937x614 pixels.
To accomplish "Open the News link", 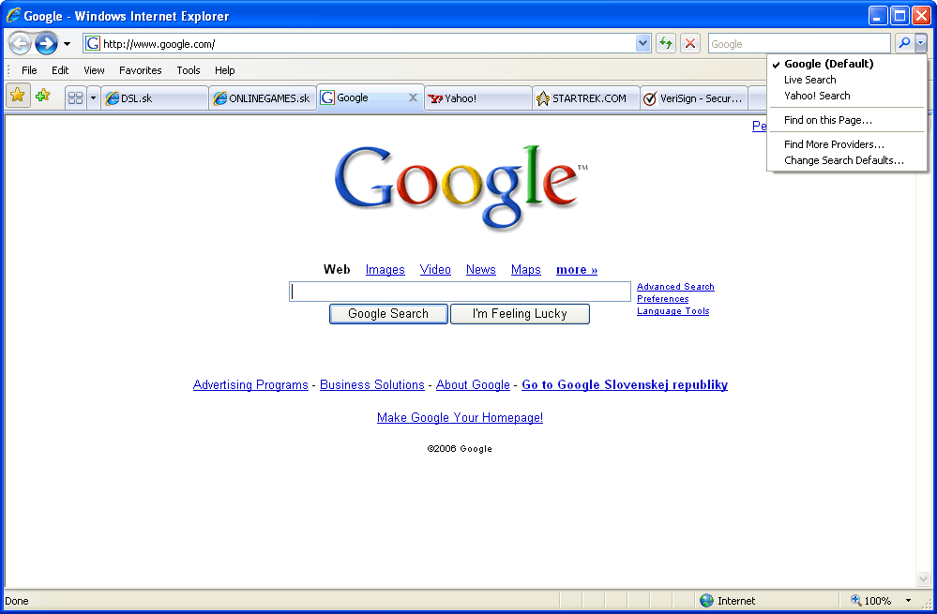I will click(481, 270).
